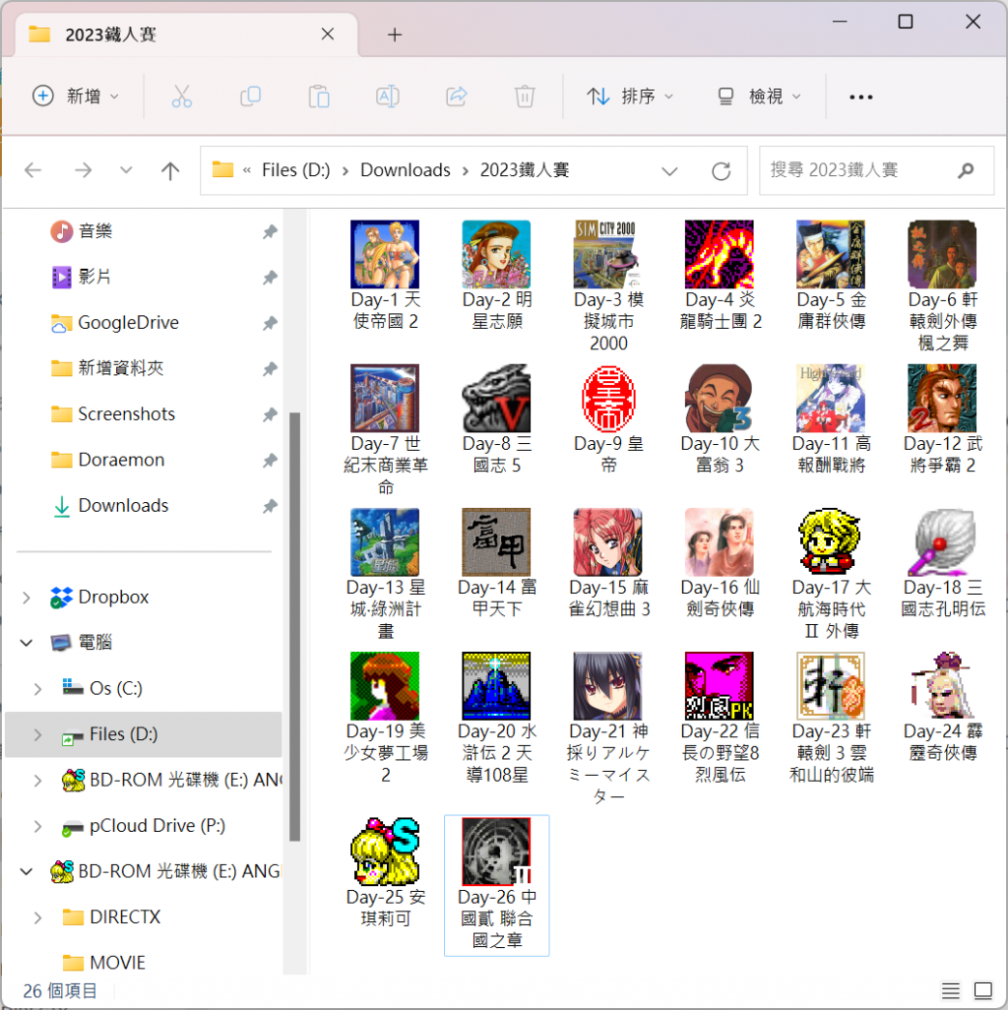Select the Day-18 三國志孔明伝 icon
1008x1010 pixels.
tap(942, 563)
